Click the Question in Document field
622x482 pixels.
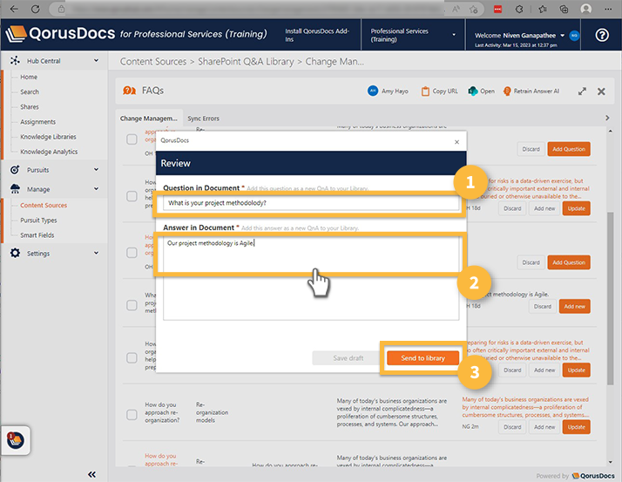311,203
